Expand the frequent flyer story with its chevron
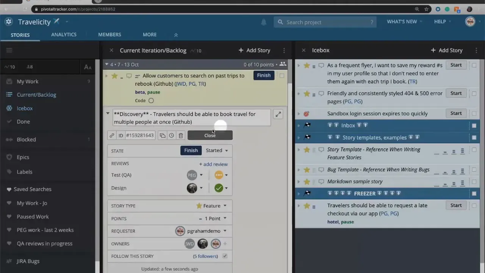Image resolution: width=485 pixels, height=273 pixels. (x=299, y=65)
